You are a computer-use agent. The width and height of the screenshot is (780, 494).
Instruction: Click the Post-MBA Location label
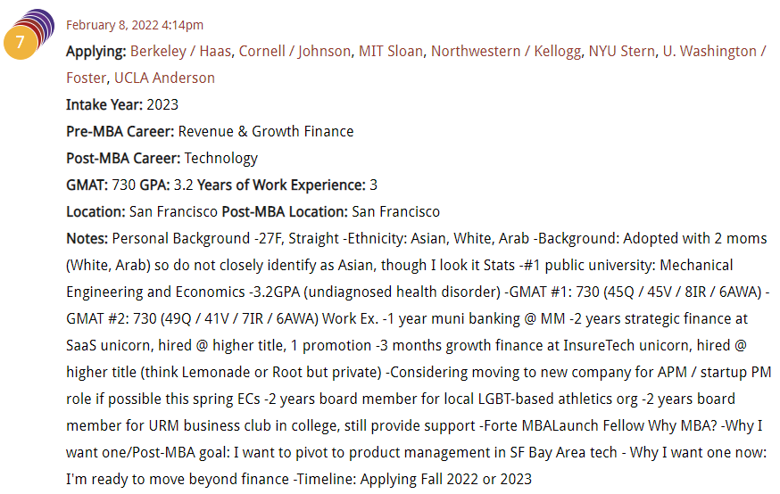click(x=285, y=212)
